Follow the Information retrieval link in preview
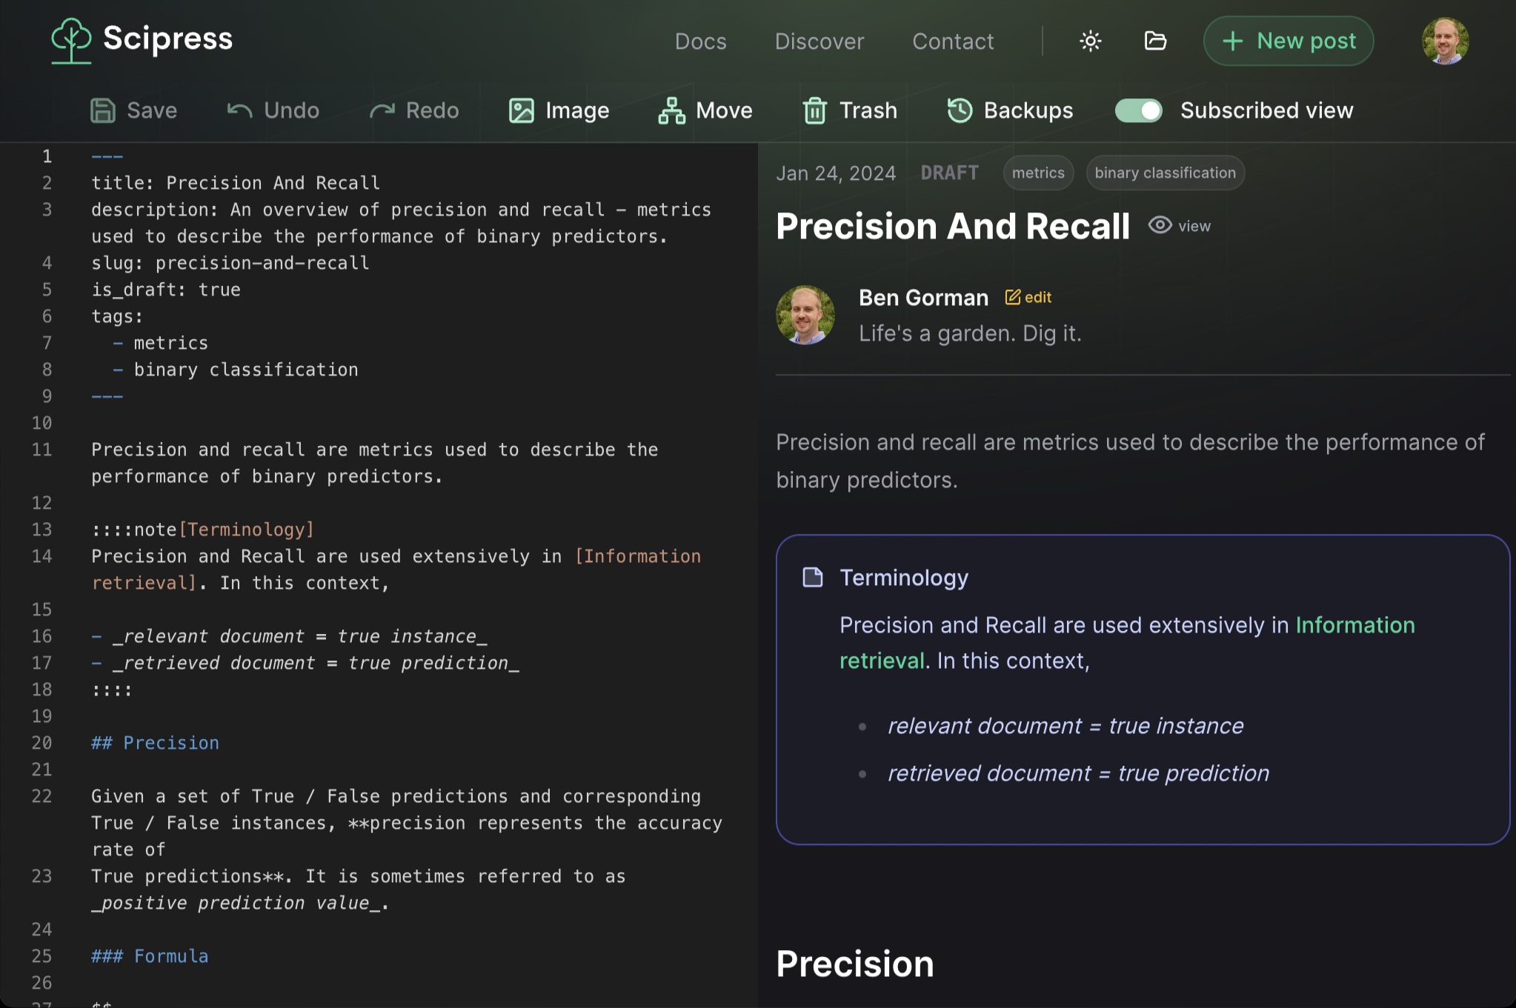This screenshot has height=1008, width=1516. [x=1354, y=625]
